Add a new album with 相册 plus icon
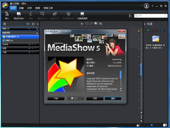The width and height of the screenshot is (170, 128). click(29, 29)
